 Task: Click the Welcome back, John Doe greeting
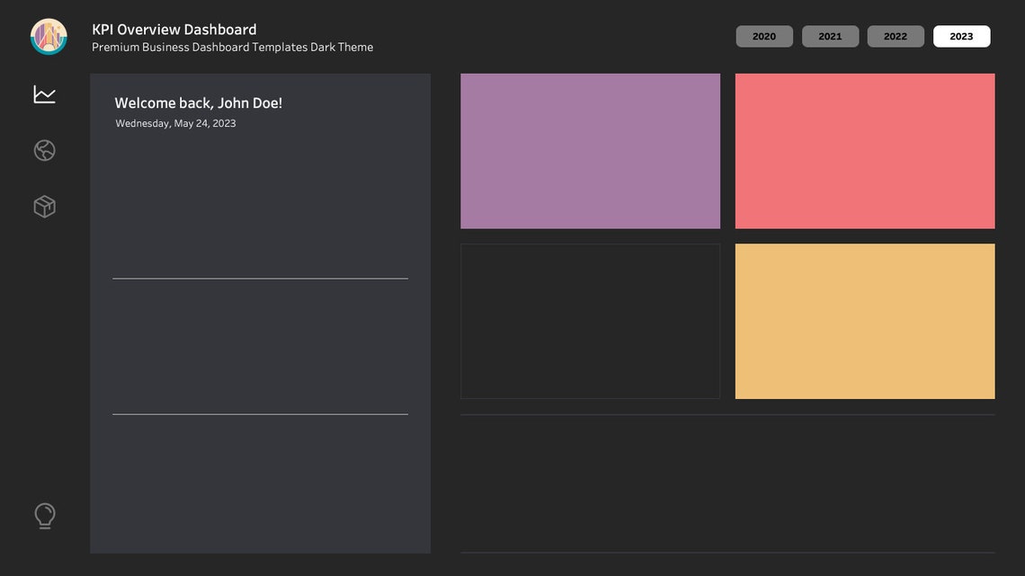[199, 102]
